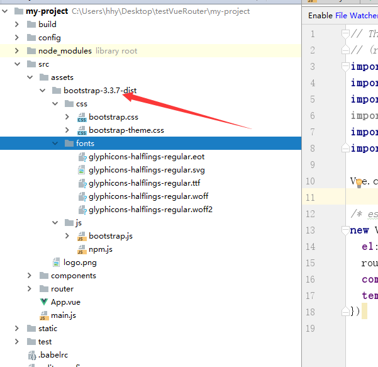
Task: Click the File Watcher link
Action: coord(357,16)
